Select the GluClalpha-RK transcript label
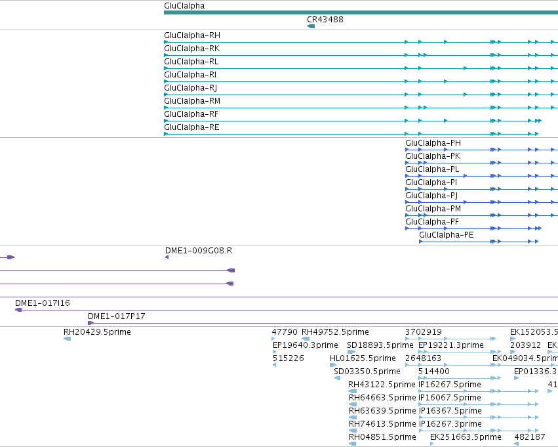 tap(192, 49)
